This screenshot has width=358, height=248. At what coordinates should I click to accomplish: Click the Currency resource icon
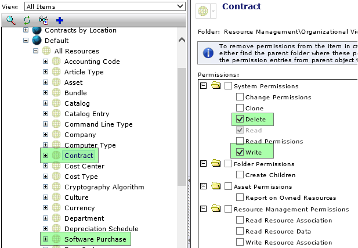click(56, 208)
